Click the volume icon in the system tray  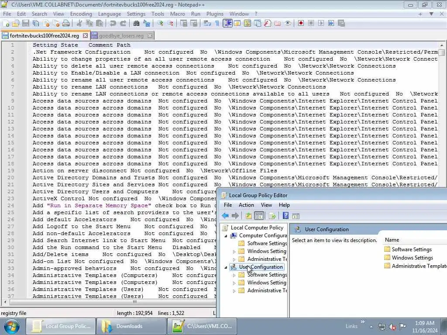pos(392,327)
